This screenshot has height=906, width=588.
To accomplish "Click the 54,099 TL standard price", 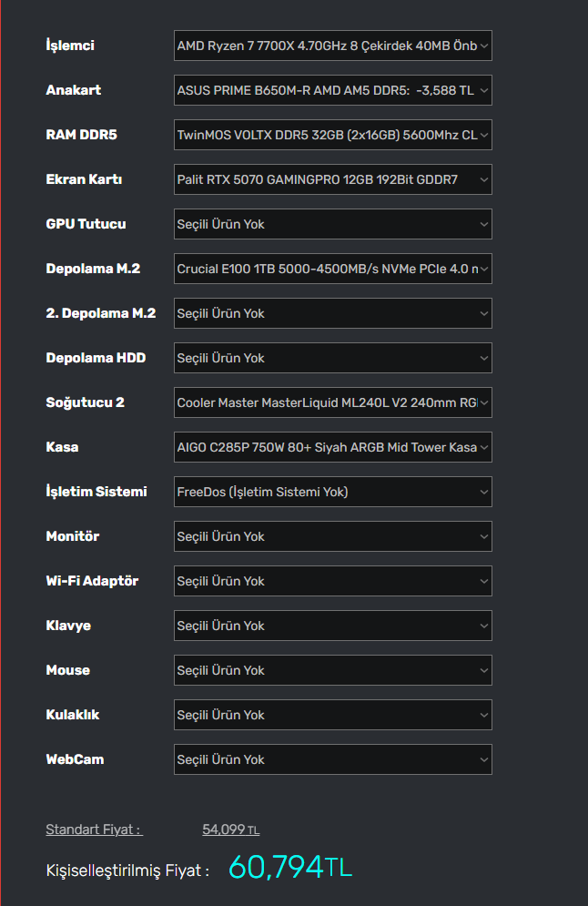I will [230, 830].
